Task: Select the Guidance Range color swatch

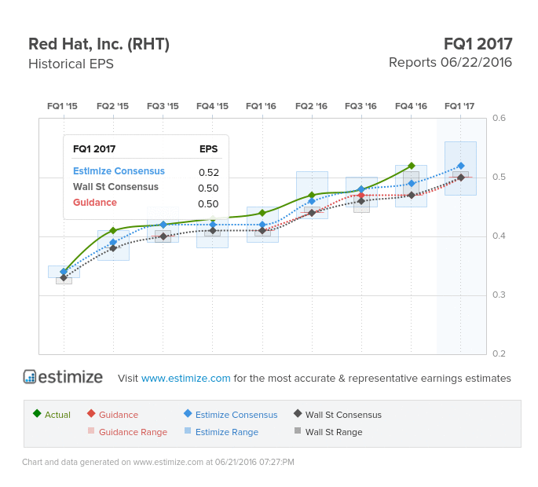Action: [x=91, y=430]
